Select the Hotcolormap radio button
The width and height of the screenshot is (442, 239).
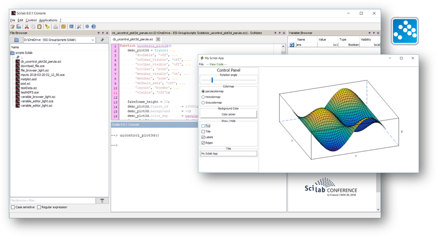pyautogui.click(x=203, y=97)
